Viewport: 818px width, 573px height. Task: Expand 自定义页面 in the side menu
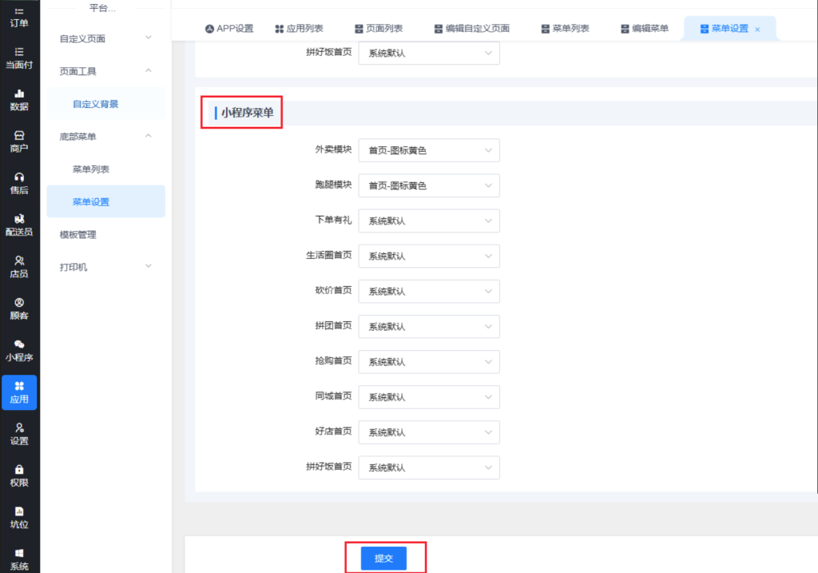click(x=105, y=38)
